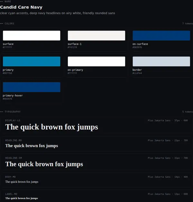
Task: Click the COLORS section heading
Action: coord(9,23)
